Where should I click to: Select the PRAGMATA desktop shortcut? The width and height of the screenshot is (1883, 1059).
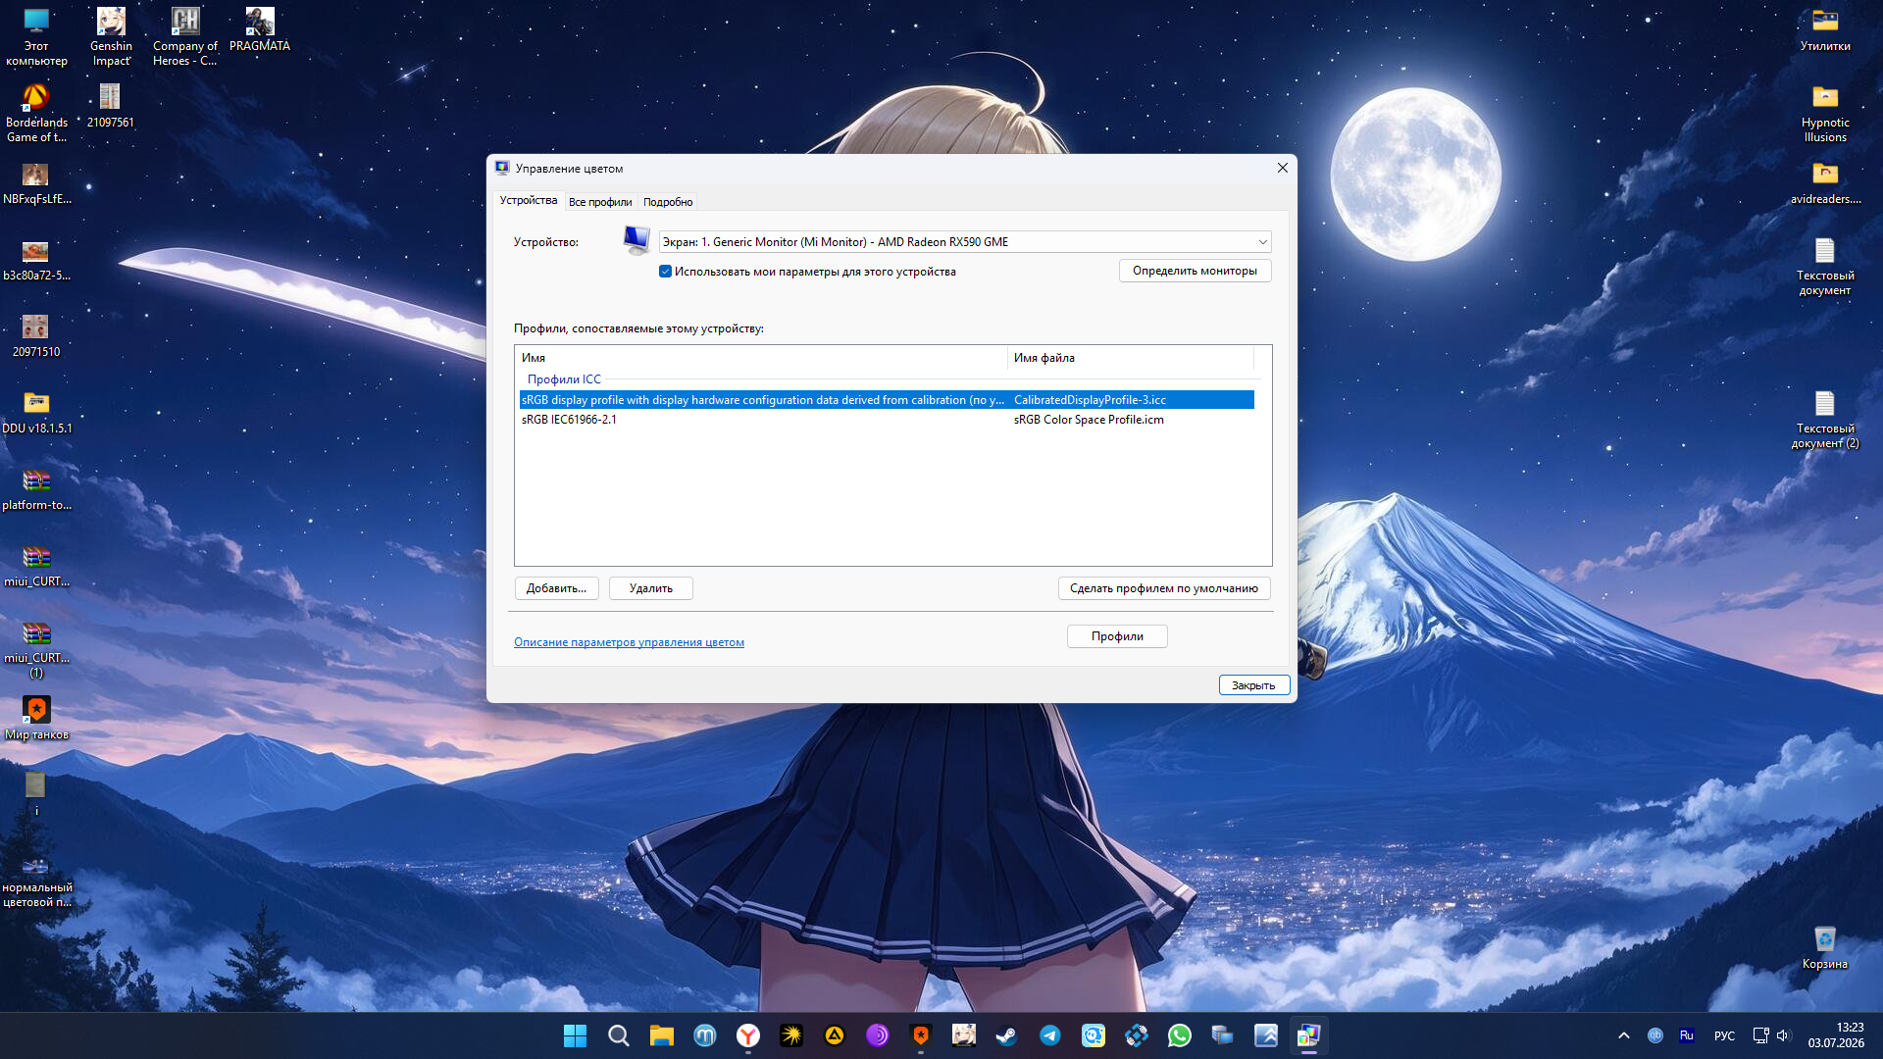point(260,29)
